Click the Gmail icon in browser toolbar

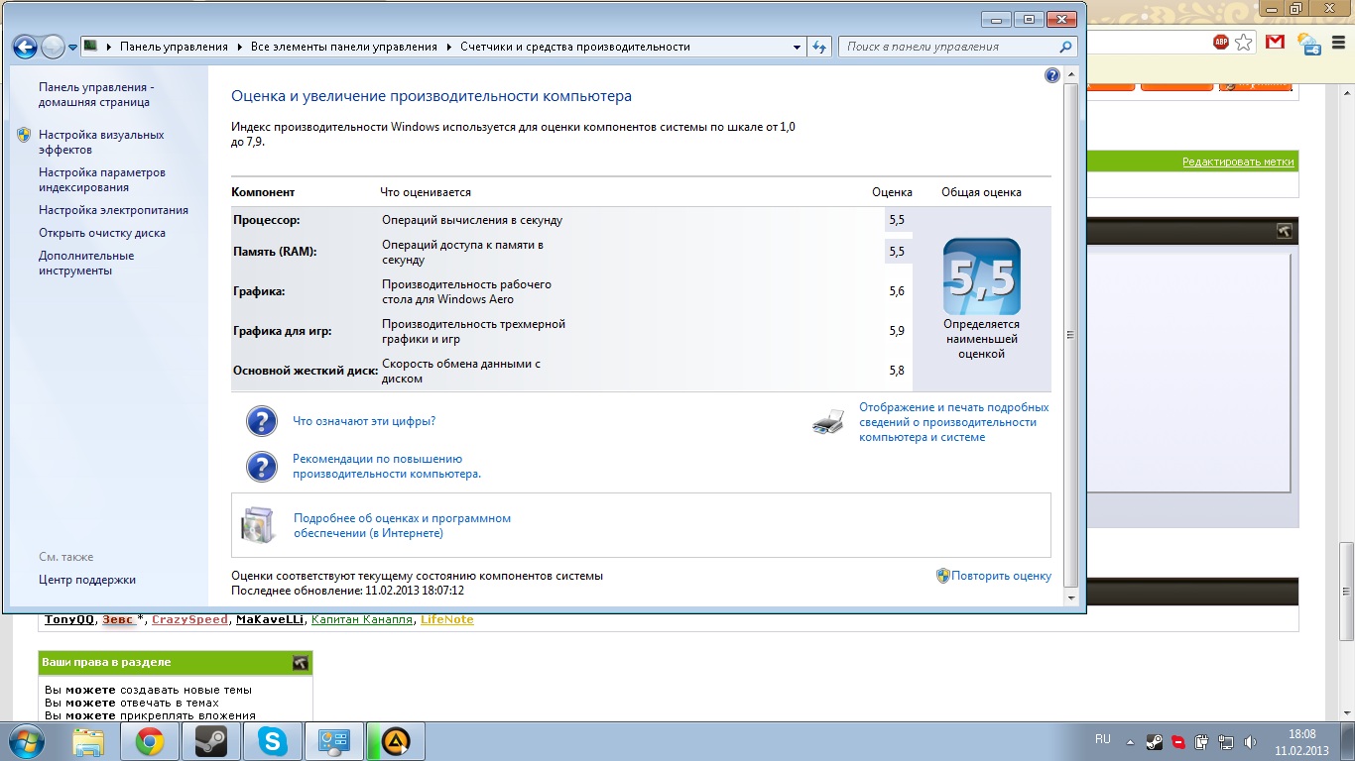point(1276,43)
